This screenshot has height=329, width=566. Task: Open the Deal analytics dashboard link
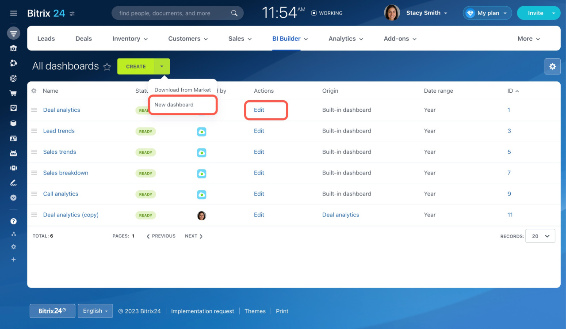[61, 110]
